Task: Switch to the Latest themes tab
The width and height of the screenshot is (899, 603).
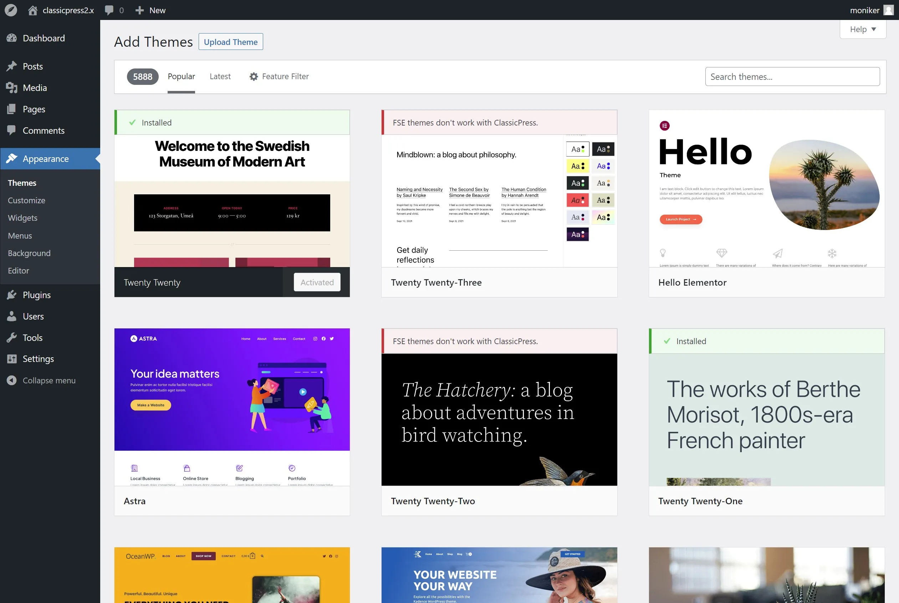Action: 220,77
